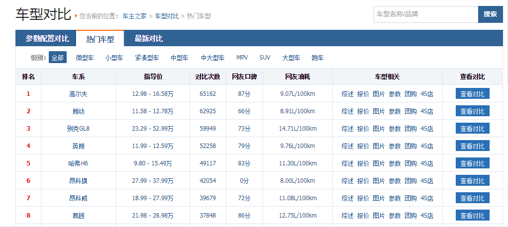Screen dimensions: 508x227
Task: Click 查看对比 button for 别克GL8
Action: pos(472,128)
